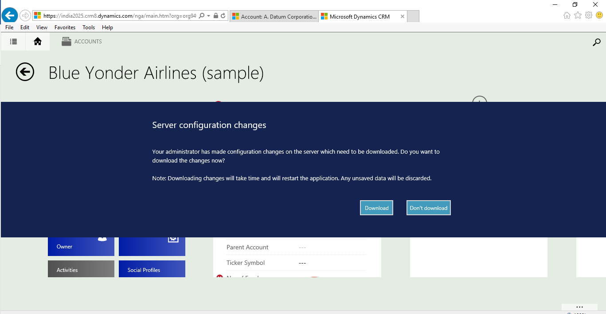Click the circled back arrow beside account title
Screen dimensions: 606x314
pyautogui.click(x=25, y=72)
